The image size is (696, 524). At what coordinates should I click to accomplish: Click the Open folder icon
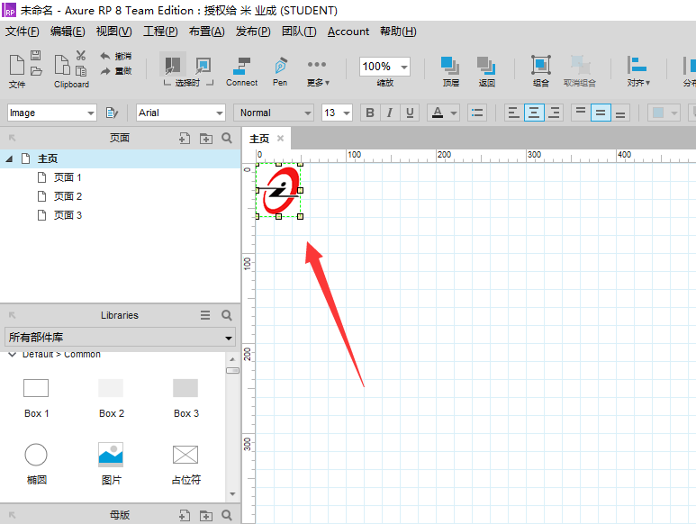pyautogui.click(x=36, y=71)
